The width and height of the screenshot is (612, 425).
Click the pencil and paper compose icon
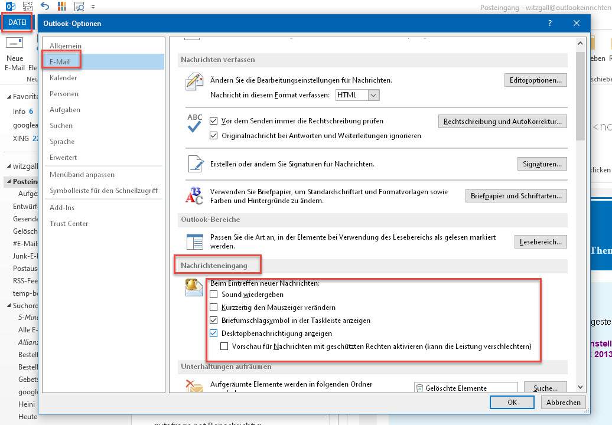(x=194, y=81)
